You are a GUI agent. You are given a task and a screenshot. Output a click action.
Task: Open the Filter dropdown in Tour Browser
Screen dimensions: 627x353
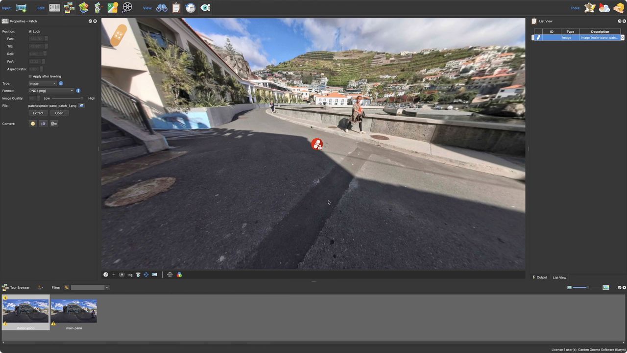click(107, 288)
